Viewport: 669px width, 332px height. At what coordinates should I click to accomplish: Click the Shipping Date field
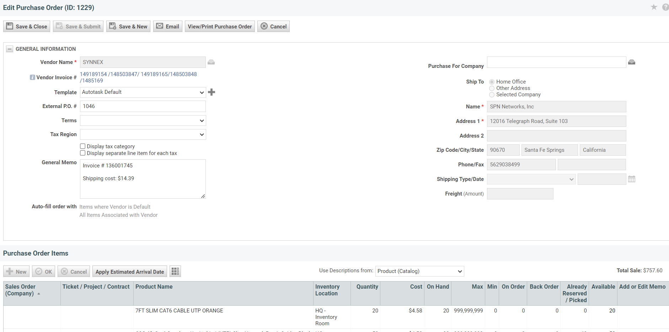tap(602, 179)
